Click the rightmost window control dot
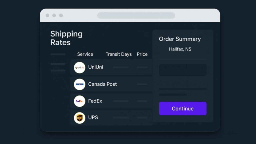 point(61,15)
